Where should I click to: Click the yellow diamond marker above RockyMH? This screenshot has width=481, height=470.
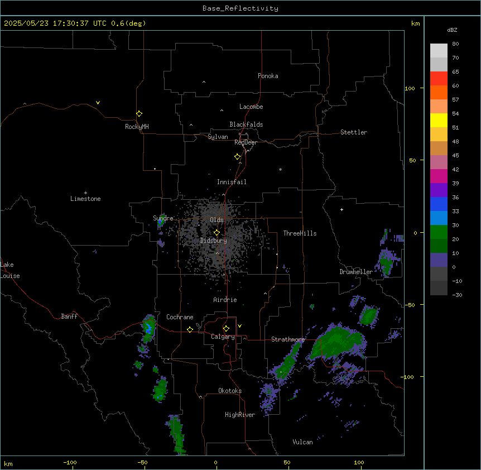[x=140, y=114]
